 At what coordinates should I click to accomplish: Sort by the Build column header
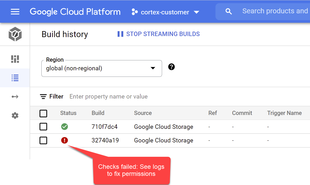tap(98, 113)
